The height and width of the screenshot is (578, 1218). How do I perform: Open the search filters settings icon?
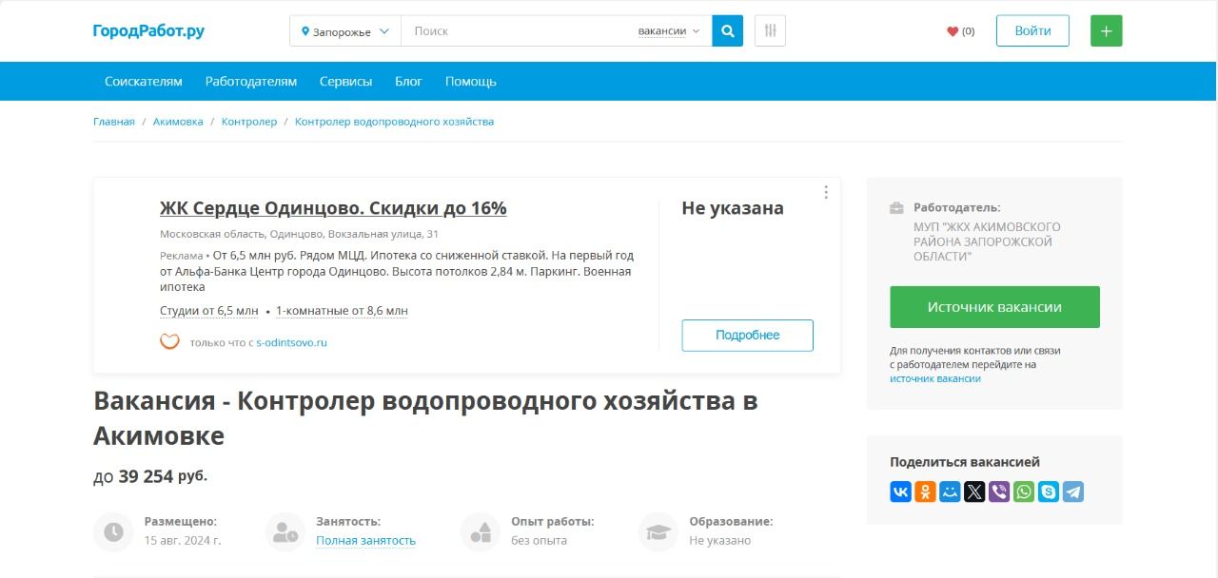(770, 30)
